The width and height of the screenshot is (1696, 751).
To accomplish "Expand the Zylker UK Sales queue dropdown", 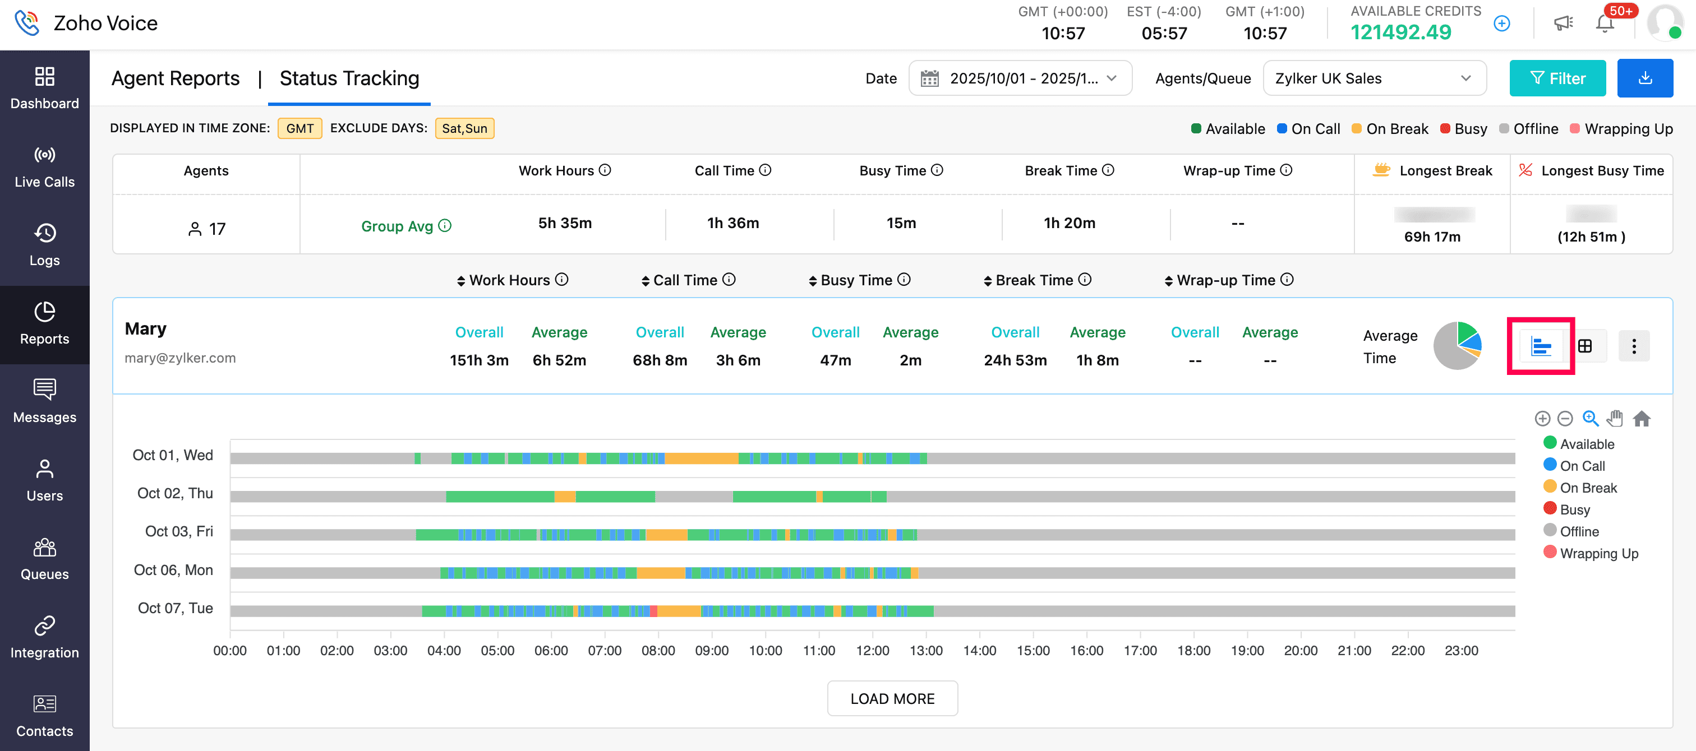I will [1374, 78].
